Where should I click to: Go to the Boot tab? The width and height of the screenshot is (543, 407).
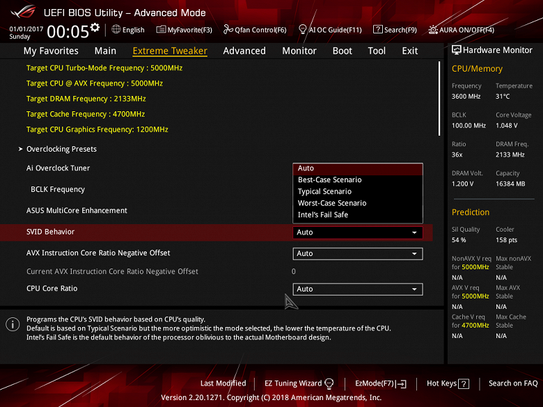pos(342,51)
